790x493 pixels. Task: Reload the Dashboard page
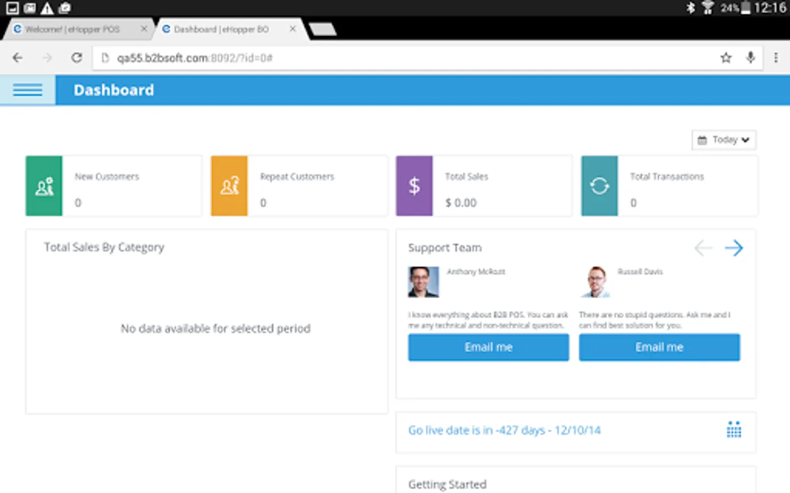point(76,57)
